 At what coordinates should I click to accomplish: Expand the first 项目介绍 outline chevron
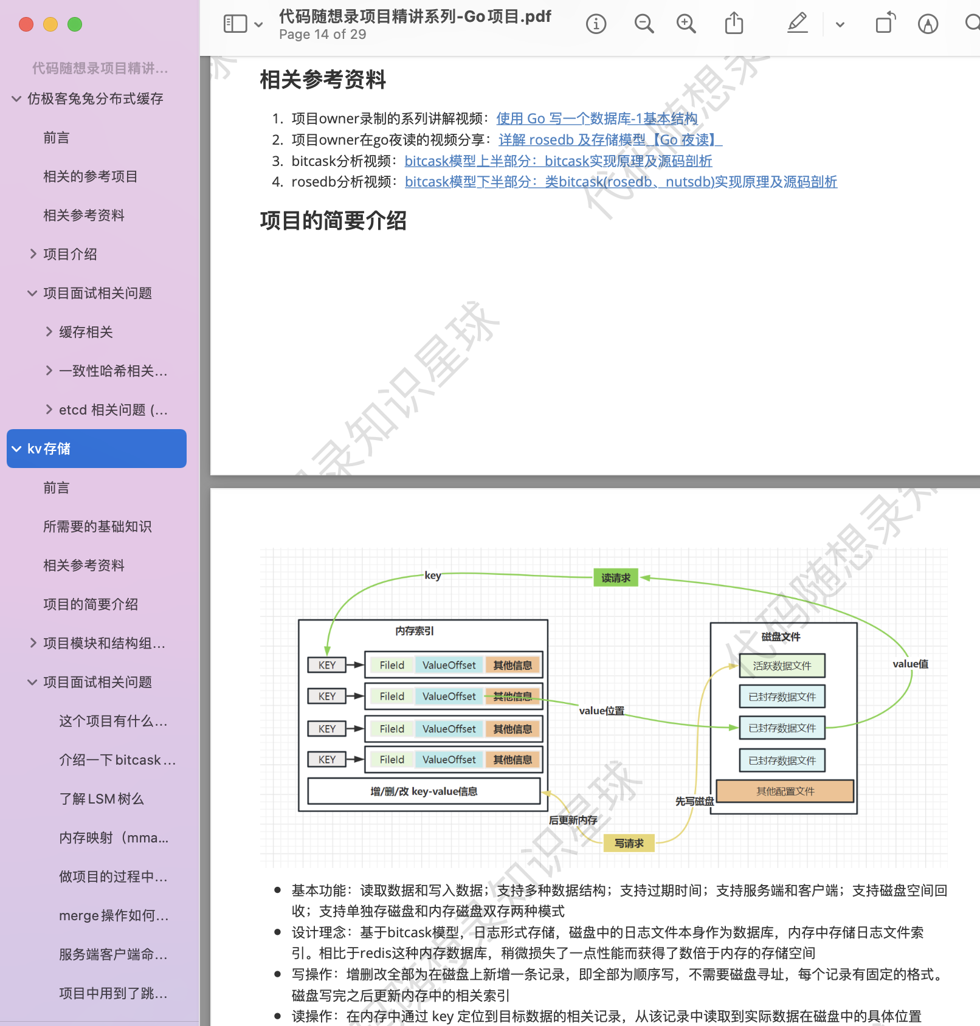pyautogui.click(x=33, y=254)
